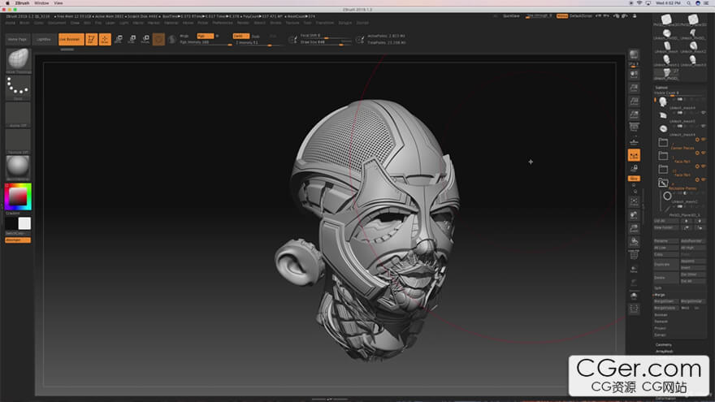
Task: Open the macOS View menu
Action: point(58,3)
